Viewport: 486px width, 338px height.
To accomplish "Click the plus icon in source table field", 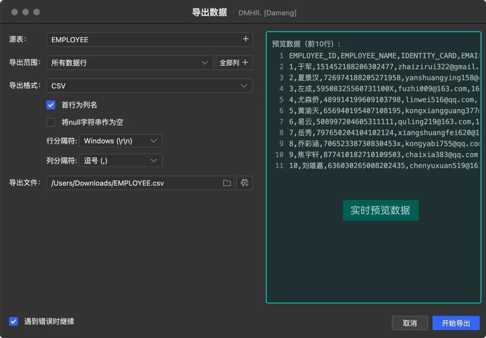I will [246, 39].
